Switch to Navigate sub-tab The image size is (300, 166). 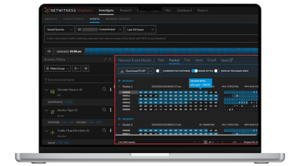click(x=51, y=19)
